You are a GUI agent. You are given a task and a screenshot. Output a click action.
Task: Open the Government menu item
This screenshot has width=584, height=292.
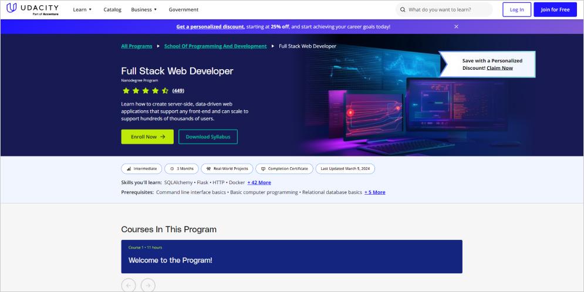click(x=183, y=9)
